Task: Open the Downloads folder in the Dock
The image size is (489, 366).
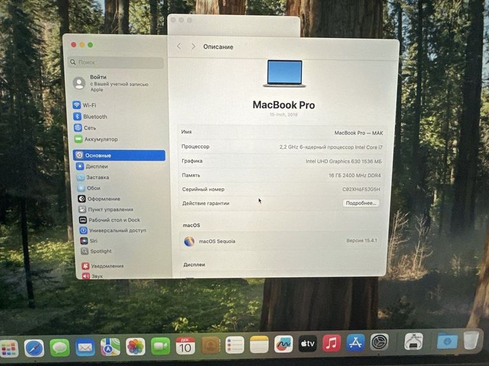Action: point(447,341)
